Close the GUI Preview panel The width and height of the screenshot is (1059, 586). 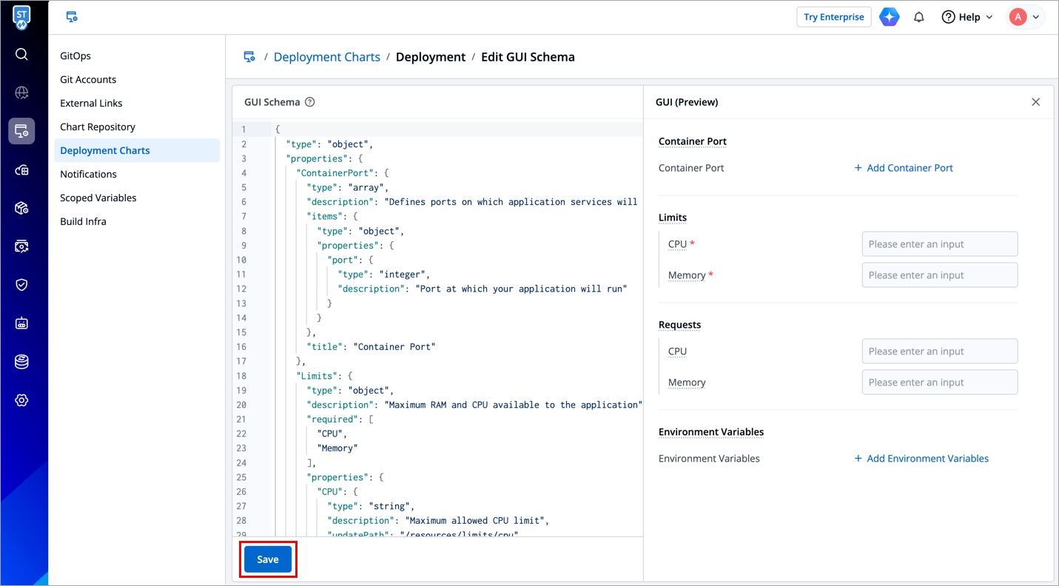point(1035,102)
